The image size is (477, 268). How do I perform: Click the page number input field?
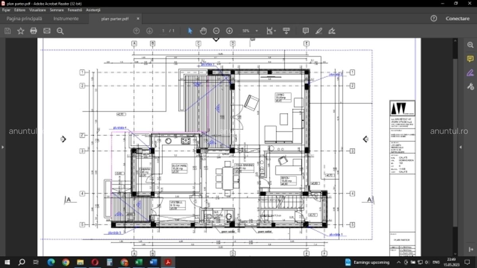pos(163,31)
